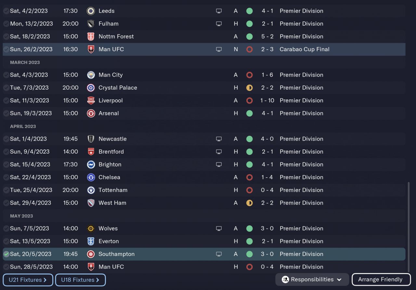
Task: Expand the U21 Fixtures link
Action: pyautogui.click(x=28, y=280)
